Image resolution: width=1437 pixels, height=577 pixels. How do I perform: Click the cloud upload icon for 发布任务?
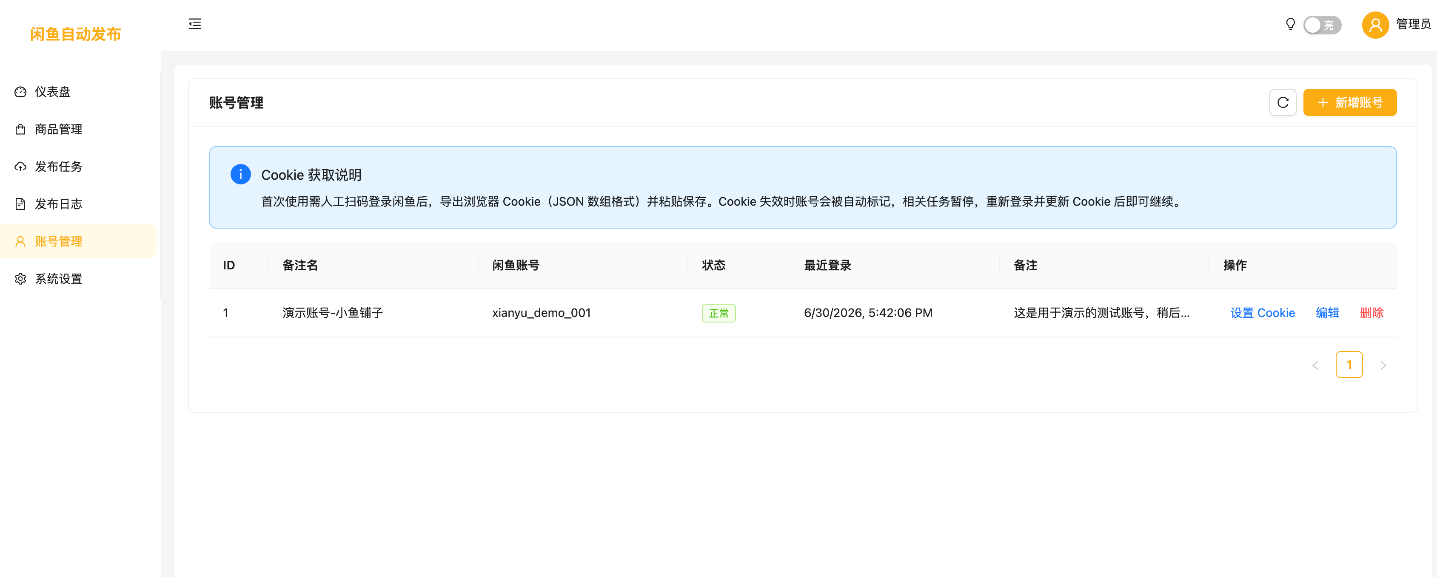point(21,167)
